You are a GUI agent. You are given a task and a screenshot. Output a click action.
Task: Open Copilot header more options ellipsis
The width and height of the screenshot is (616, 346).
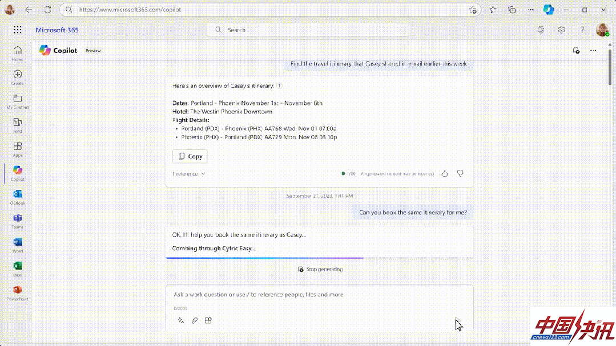click(x=593, y=50)
